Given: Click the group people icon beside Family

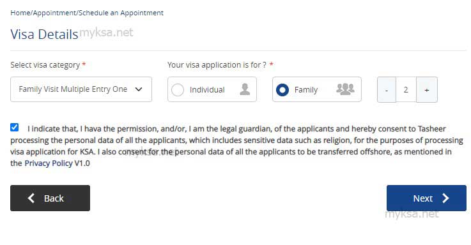Looking at the screenshot, I should [x=346, y=89].
